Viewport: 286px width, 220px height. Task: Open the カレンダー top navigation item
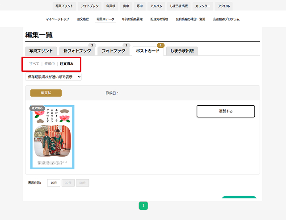(202, 6)
